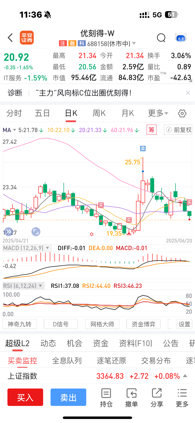The height and width of the screenshot is (423, 195).
Task: Tap the 资金博弈 indicator button
Action: (x=144, y=324)
